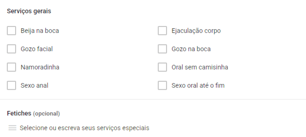This screenshot has height=137, width=306.
Task: Toggle the 'Gozo na boca' checkbox
Action: coord(162,49)
